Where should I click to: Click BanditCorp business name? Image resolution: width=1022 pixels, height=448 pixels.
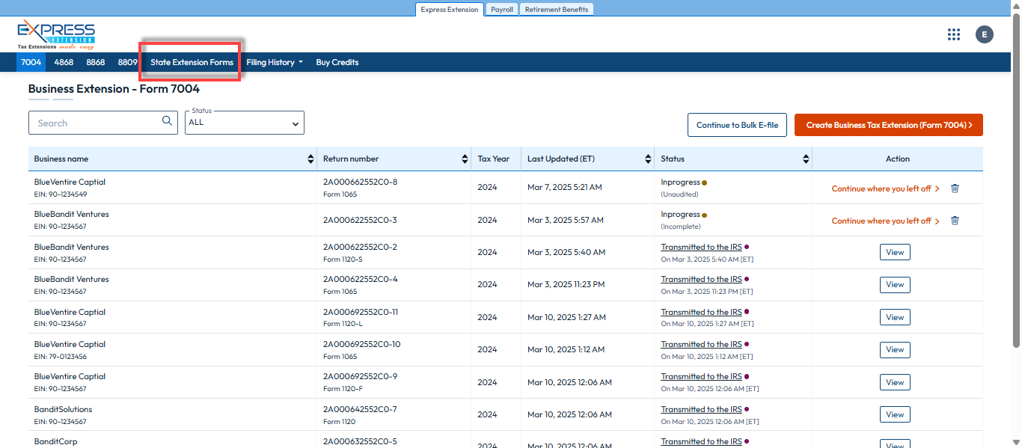click(x=55, y=441)
